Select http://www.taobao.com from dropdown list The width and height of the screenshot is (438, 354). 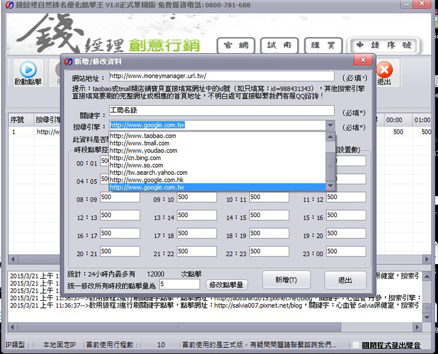point(217,136)
